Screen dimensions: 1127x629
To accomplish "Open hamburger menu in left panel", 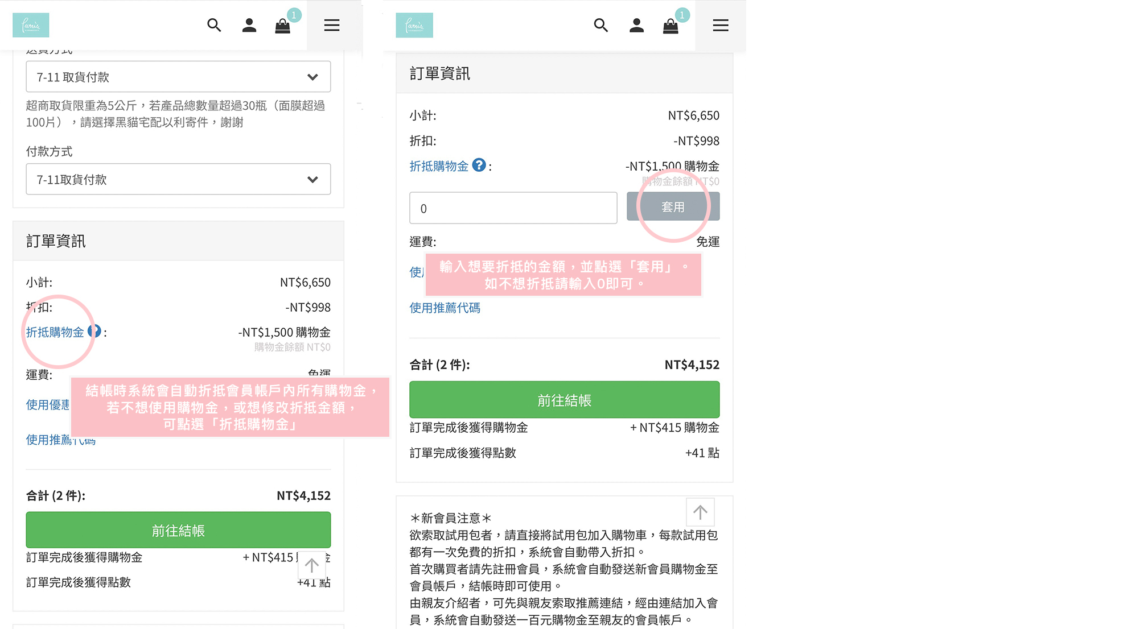I will pyautogui.click(x=332, y=25).
